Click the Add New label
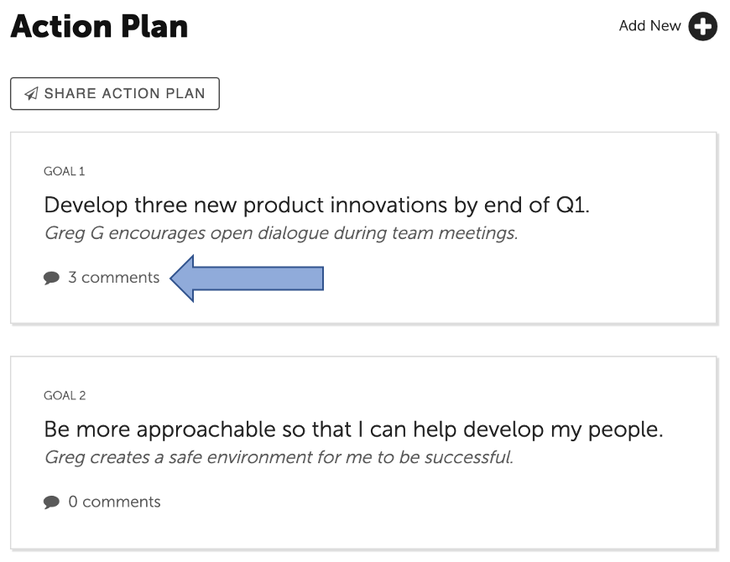Screen dimensions: 730x562 pyautogui.click(x=649, y=26)
